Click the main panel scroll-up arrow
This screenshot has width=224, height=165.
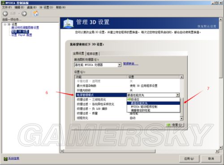coord(221,19)
